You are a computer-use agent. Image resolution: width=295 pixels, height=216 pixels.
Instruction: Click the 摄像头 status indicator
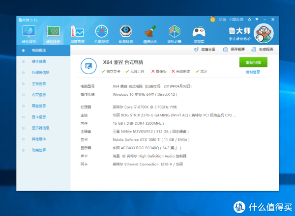pyautogui.click(x=159, y=71)
